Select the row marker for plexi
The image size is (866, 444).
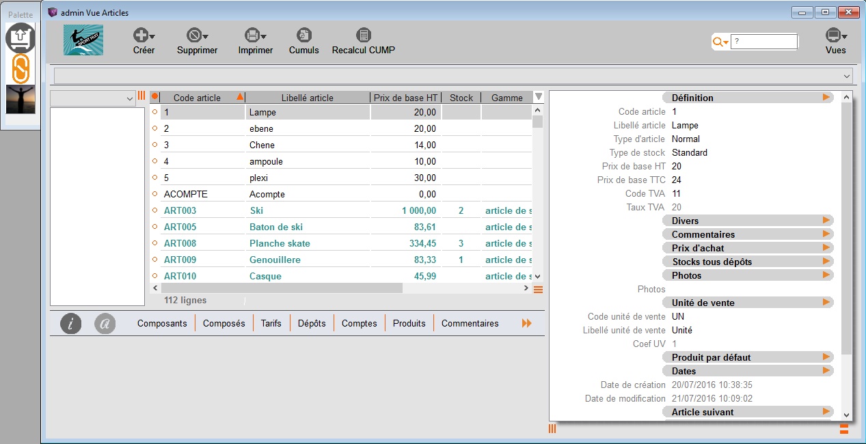(154, 178)
